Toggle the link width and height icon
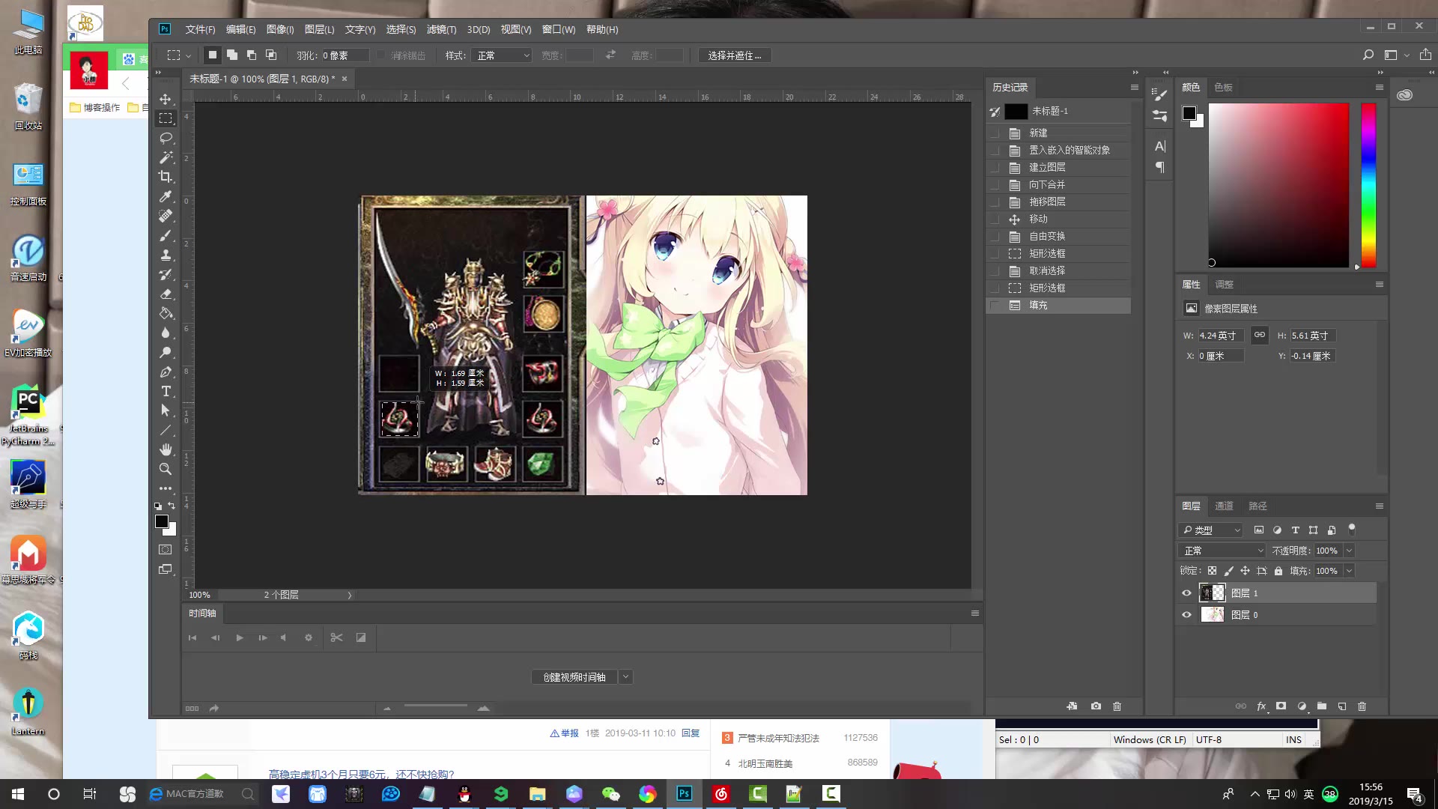The image size is (1438, 809). click(1260, 335)
